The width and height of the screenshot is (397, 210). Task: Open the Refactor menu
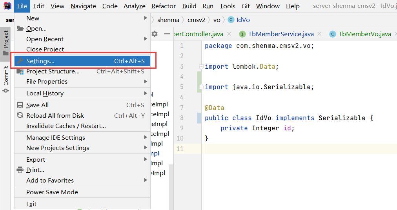(x=164, y=6)
